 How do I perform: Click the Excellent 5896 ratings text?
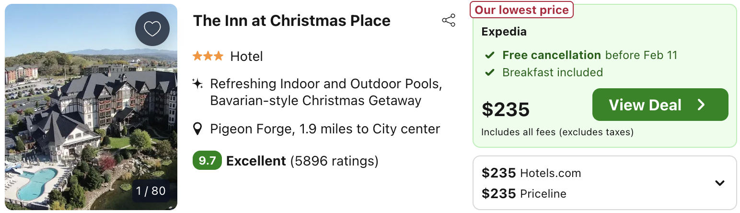(x=302, y=161)
